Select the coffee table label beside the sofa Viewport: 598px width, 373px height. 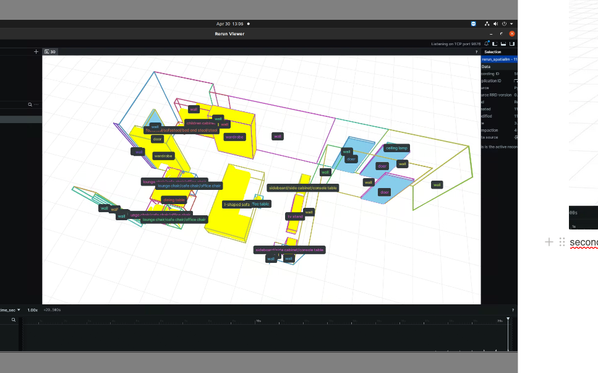pyautogui.click(x=261, y=204)
